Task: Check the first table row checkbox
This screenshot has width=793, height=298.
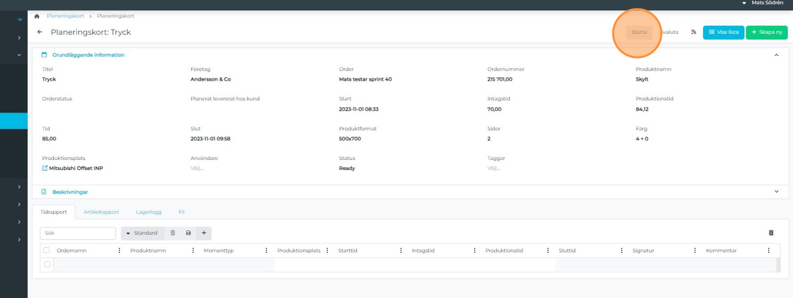Action: [x=47, y=265]
